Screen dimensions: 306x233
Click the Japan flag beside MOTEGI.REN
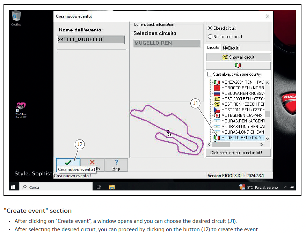pyautogui.click(x=217, y=115)
